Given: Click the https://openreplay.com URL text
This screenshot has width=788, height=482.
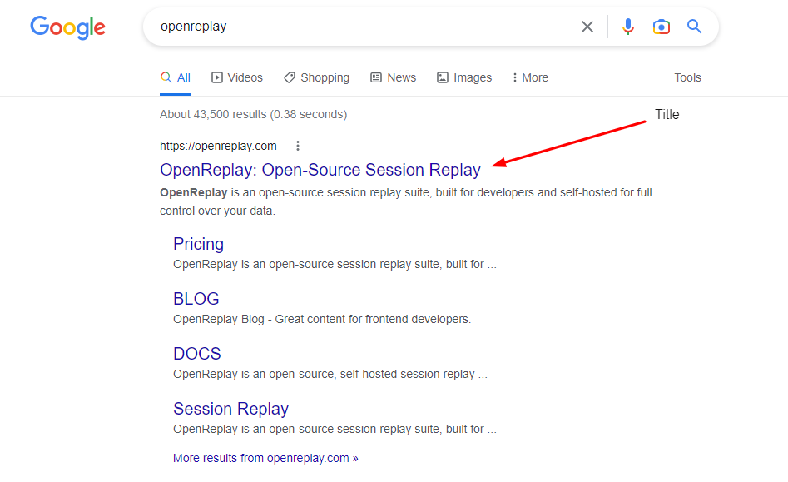Looking at the screenshot, I should coord(218,146).
